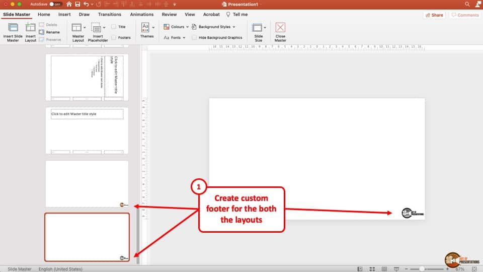The height and width of the screenshot is (272, 483).
Task: Start Slide Show from status bar icon
Action: point(396,269)
